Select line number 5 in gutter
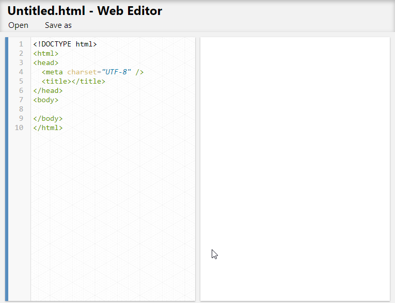Viewport: 395px width, 303px height. [x=21, y=82]
